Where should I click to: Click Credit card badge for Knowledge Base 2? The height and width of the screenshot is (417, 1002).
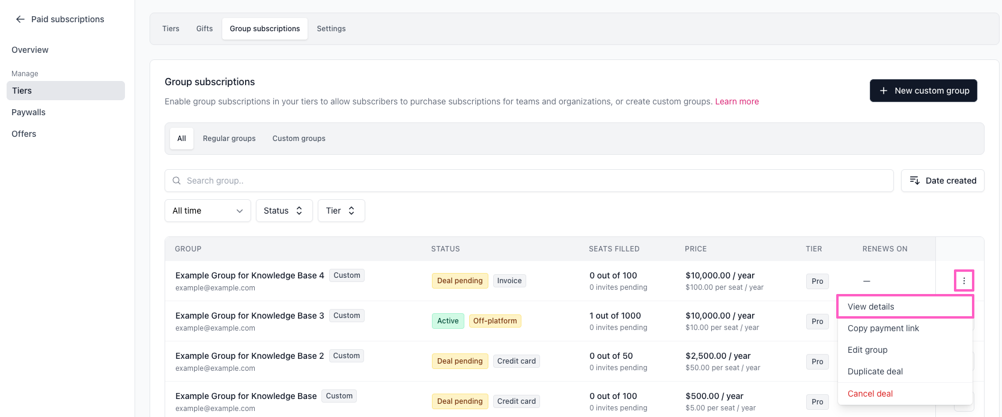click(517, 361)
